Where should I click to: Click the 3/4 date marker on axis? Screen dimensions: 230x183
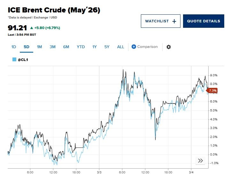[x=191, y=172]
